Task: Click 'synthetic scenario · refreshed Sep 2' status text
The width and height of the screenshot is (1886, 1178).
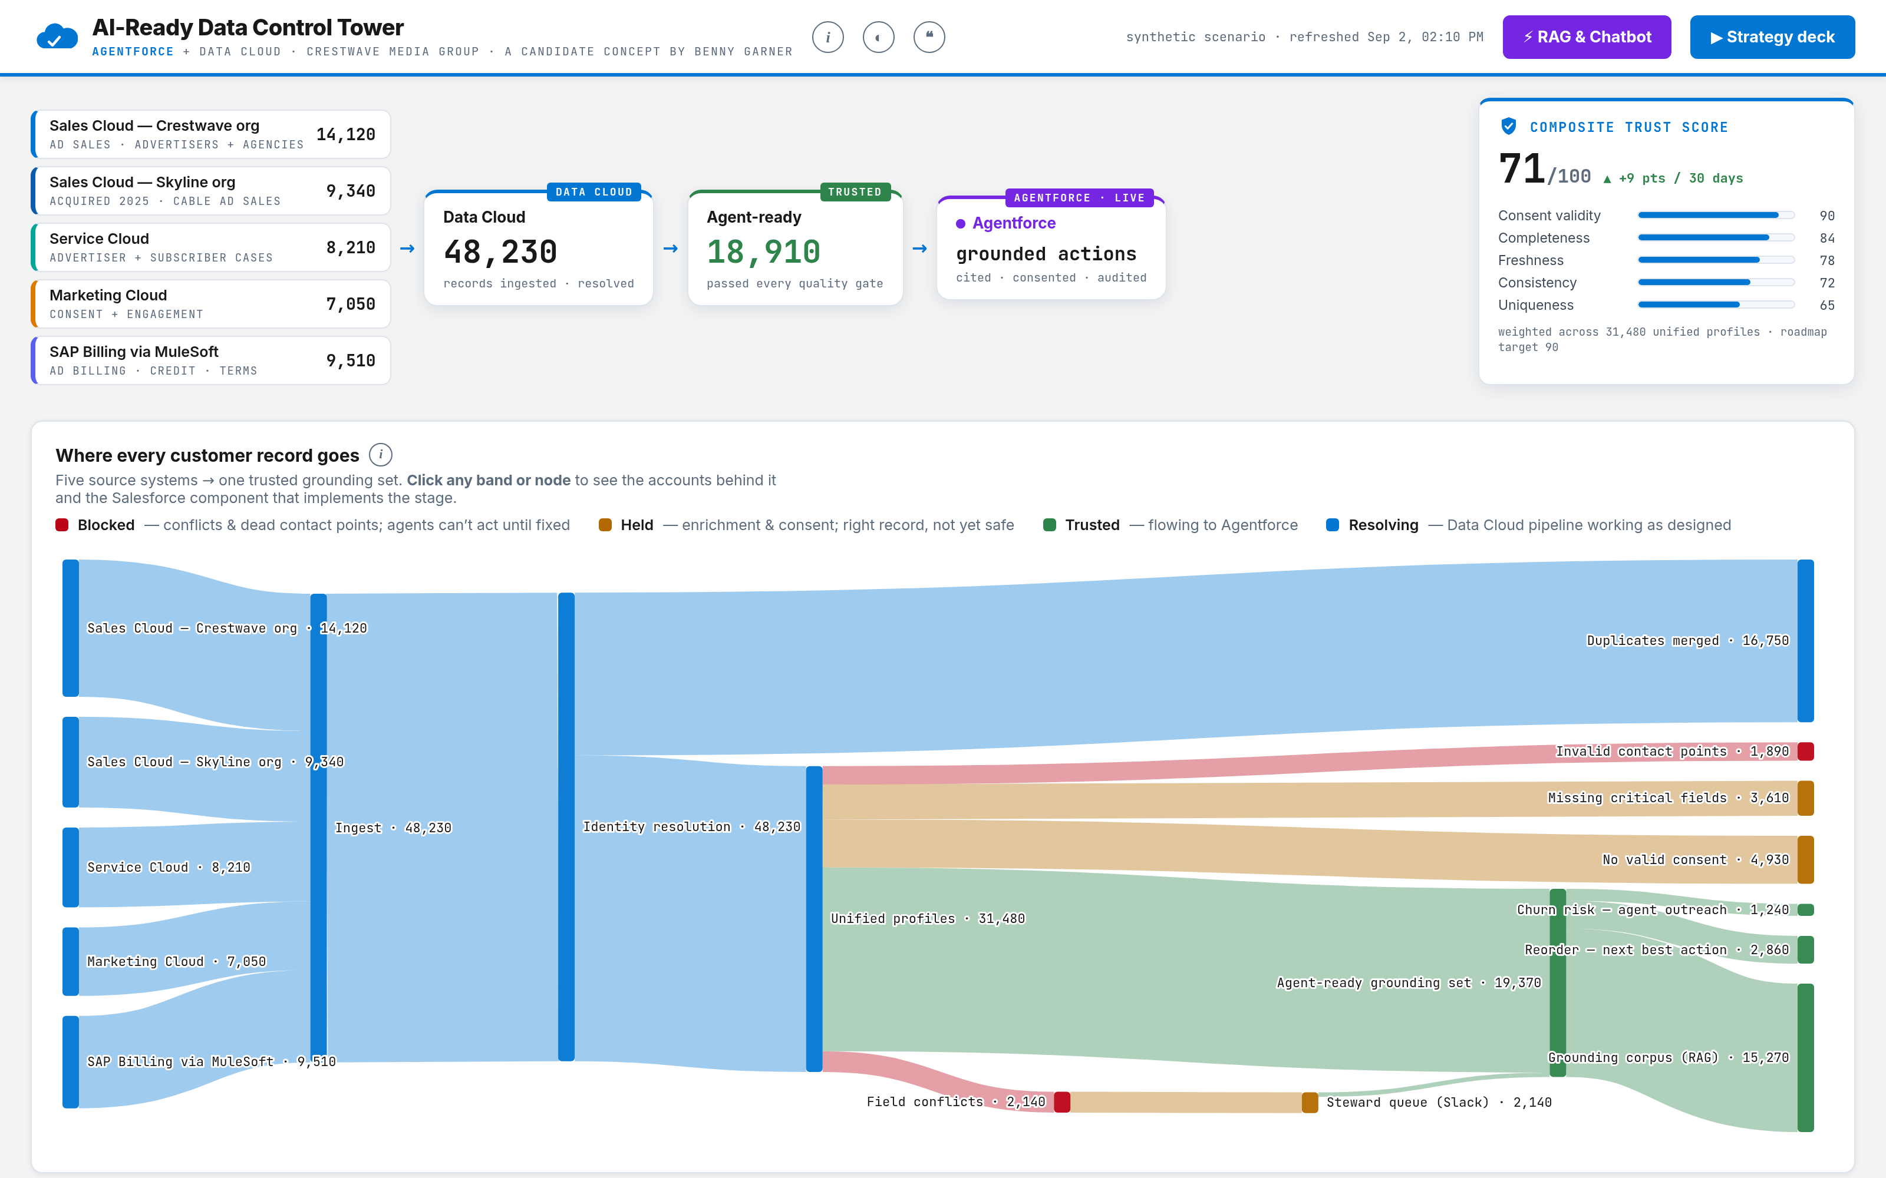Action: pos(1305,37)
